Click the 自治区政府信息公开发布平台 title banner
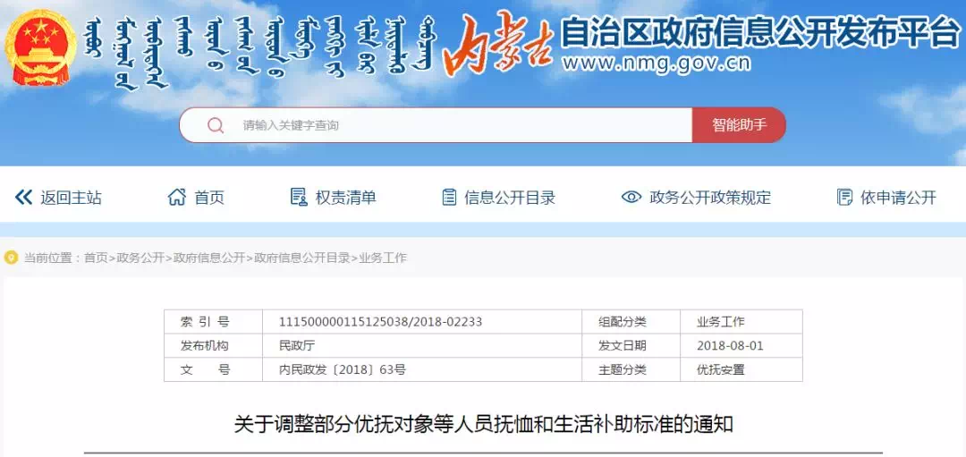Screen dimensions: 966x457 pyautogui.click(x=761, y=32)
